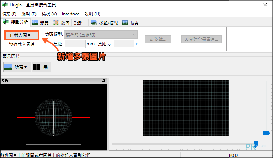Click the 80.0 value in status bar
Viewport: 273px width, 158px height.
[233, 155]
